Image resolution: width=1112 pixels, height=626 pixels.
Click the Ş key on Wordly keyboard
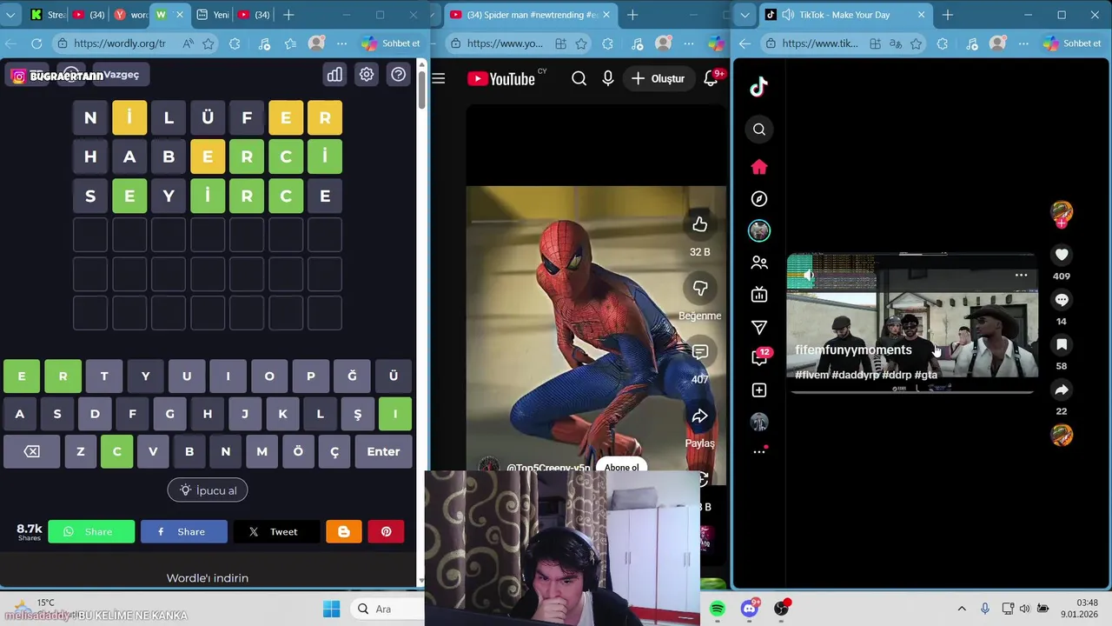click(x=357, y=415)
